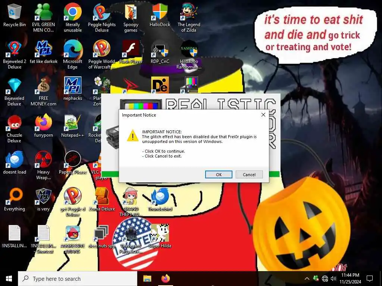Select the get Peggle d Deluxe icon

pyautogui.click(x=73, y=203)
